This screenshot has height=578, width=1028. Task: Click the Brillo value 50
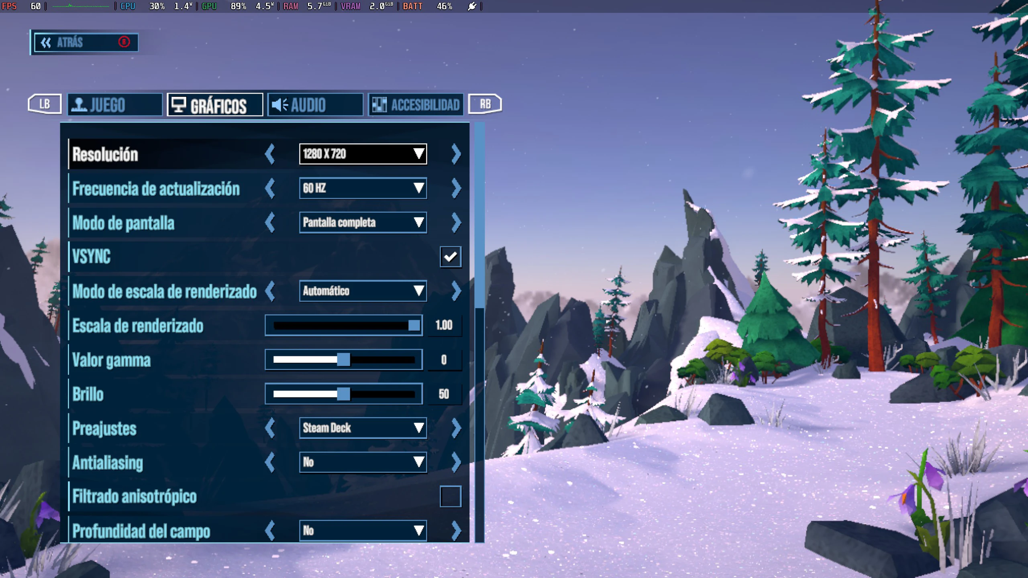[444, 394]
